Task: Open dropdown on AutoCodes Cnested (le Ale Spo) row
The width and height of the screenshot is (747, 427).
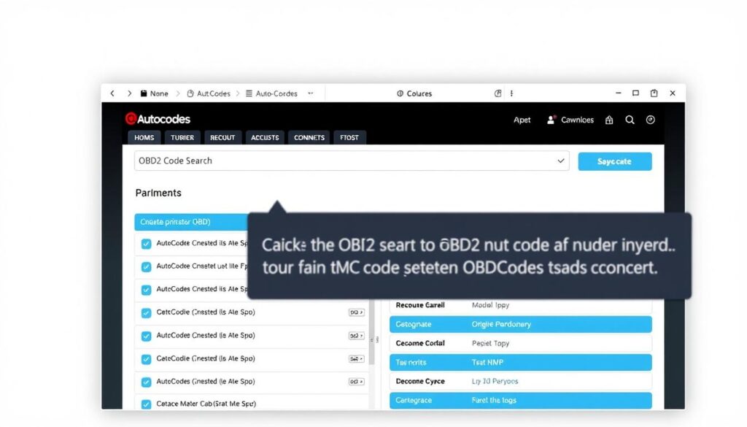Action: click(356, 381)
